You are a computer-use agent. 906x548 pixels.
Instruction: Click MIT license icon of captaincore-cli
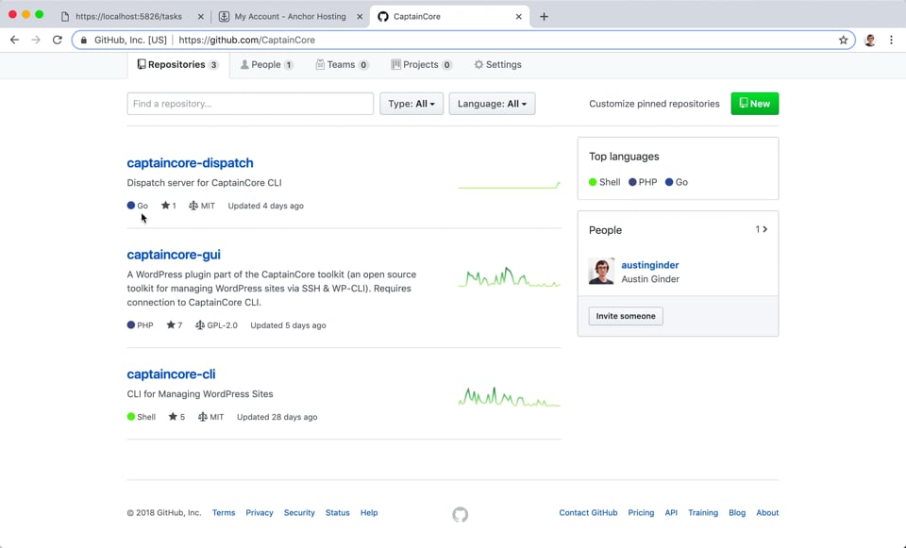pyautogui.click(x=202, y=417)
